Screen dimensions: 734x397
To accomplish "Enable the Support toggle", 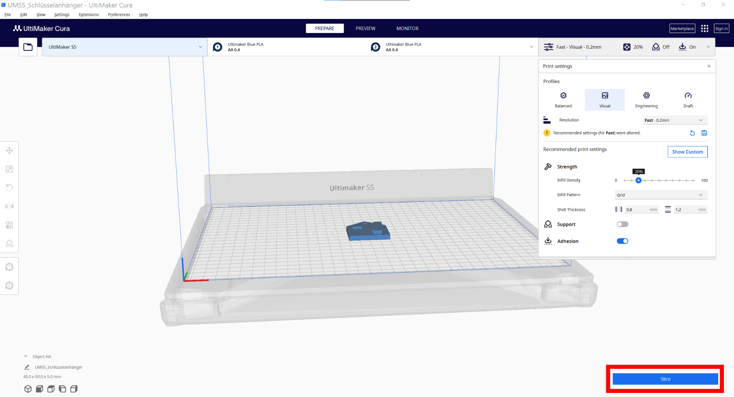I will 623,224.
